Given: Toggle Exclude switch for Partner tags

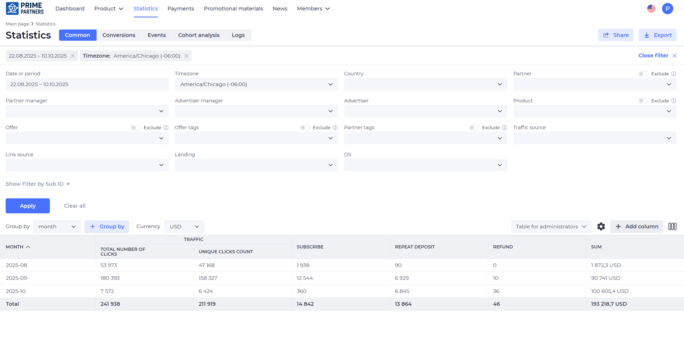Looking at the screenshot, I should (474, 128).
